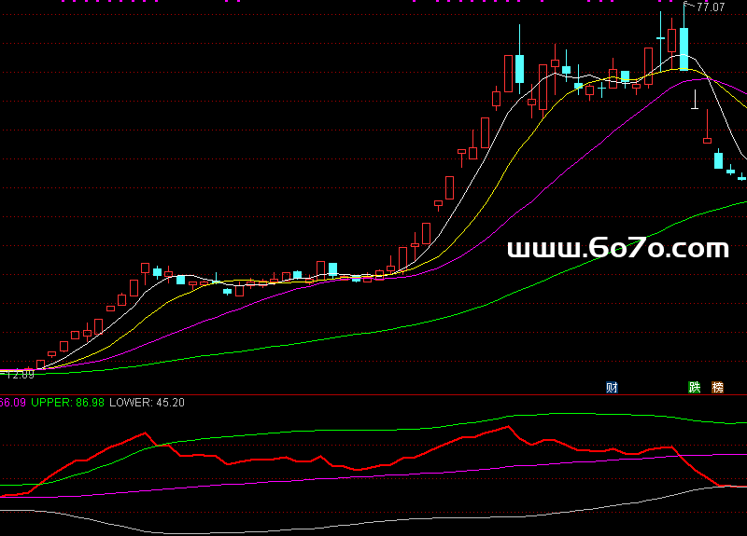Select the LOWER: 45.20 indicator label
The height and width of the screenshot is (536, 747).
[x=147, y=403]
